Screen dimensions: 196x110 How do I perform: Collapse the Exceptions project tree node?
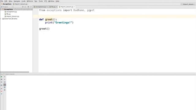click(x=1, y=9)
